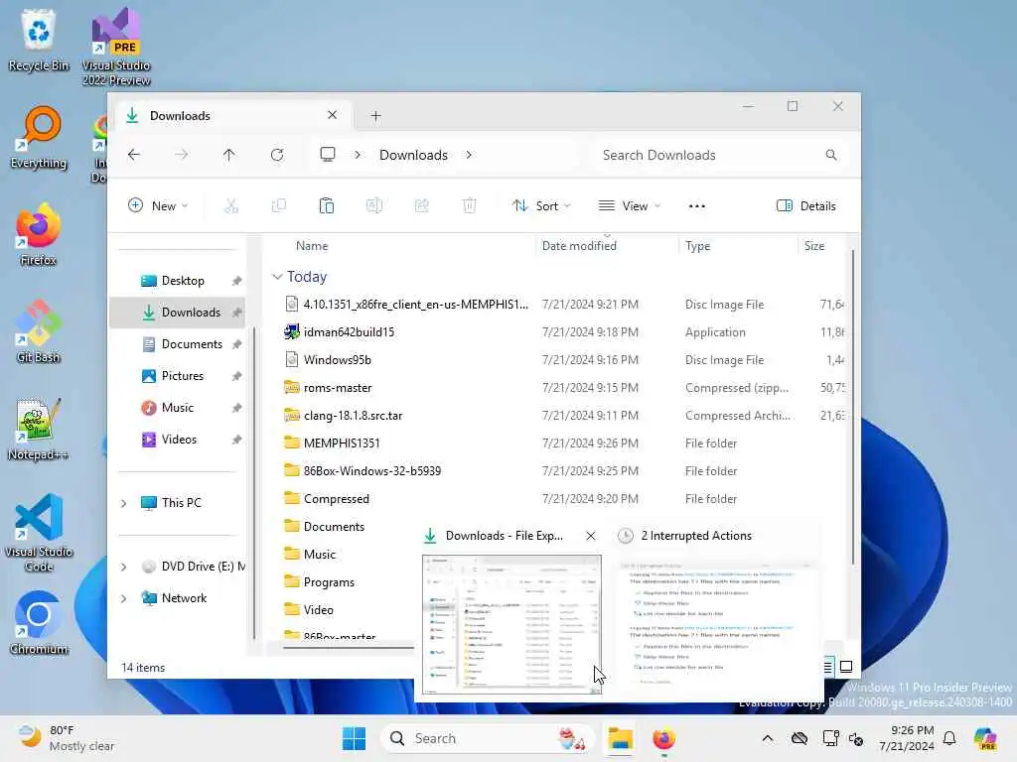
Task: Click the Share icon in toolbar
Action: coord(421,206)
